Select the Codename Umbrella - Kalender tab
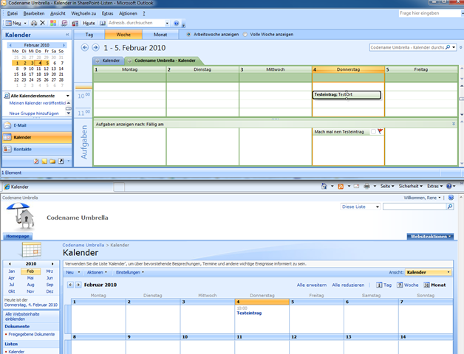 [x=165, y=60]
